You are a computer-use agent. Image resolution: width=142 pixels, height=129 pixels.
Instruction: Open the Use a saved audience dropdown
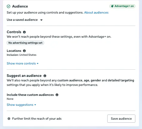tap(25, 20)
